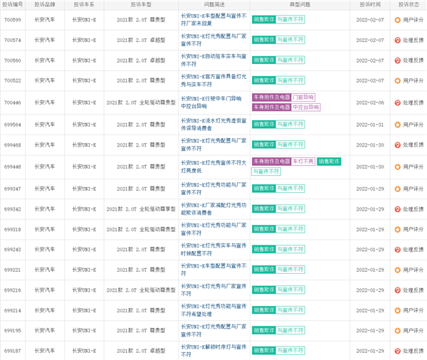This screenshot has height=360, width=427.
Task: Click the orange rating icon in row 700522
Action: (398, 80)
